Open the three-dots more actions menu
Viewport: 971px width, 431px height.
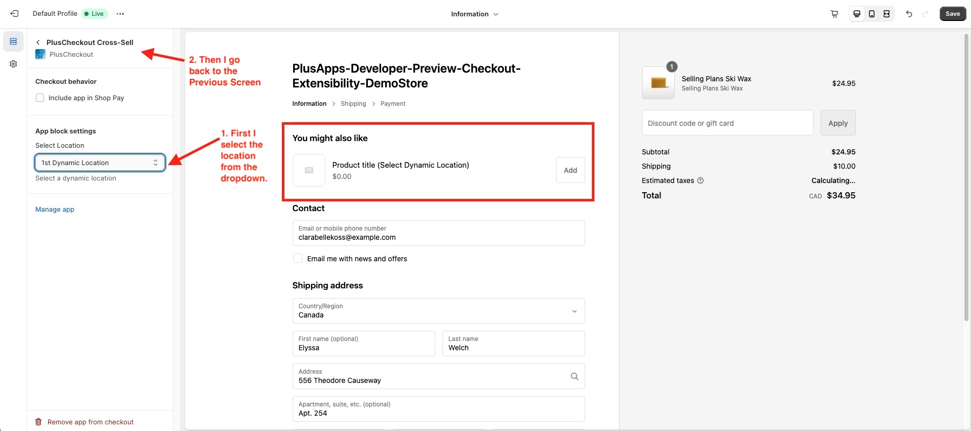click(120, 14)
